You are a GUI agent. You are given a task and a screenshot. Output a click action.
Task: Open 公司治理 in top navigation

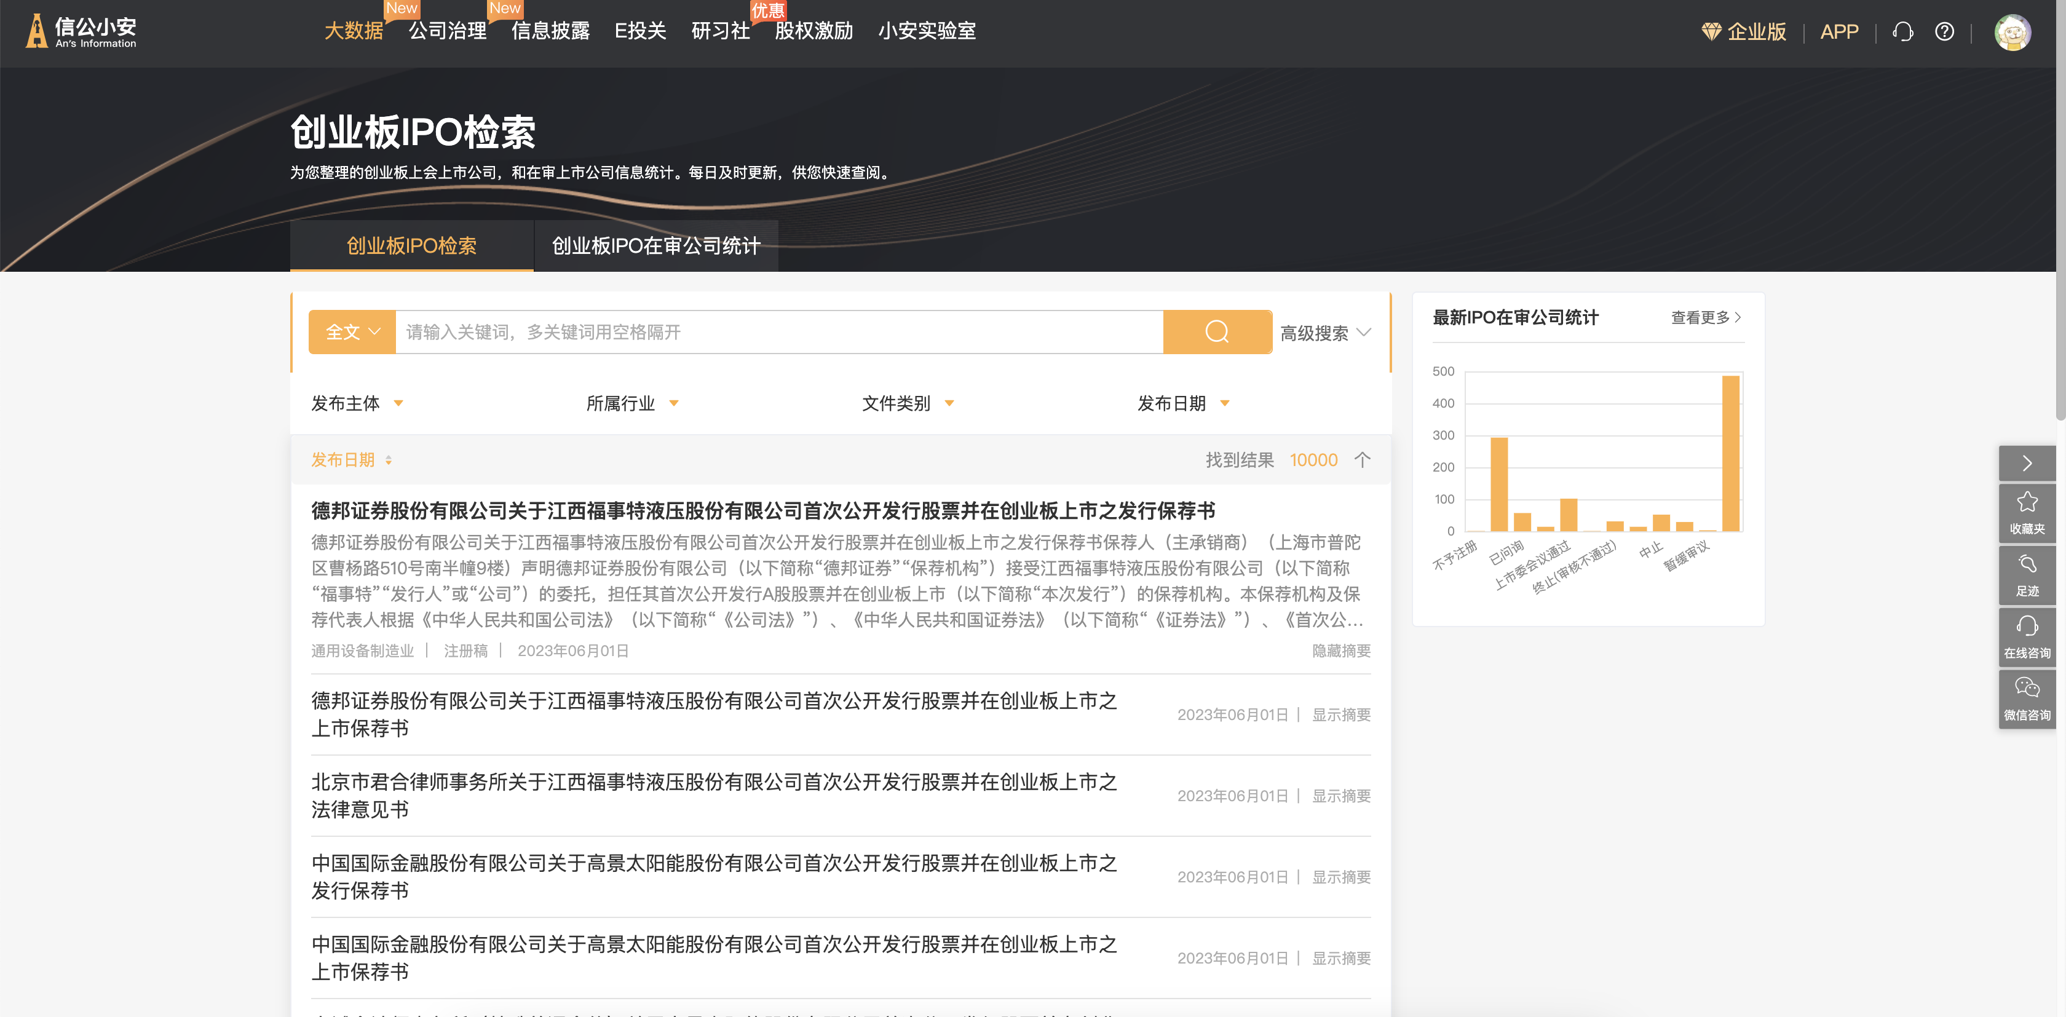[448, 31]
